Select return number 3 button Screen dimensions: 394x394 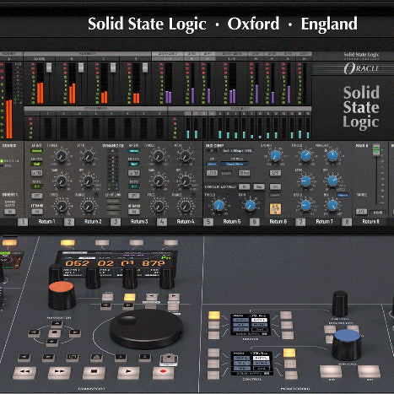116,222
